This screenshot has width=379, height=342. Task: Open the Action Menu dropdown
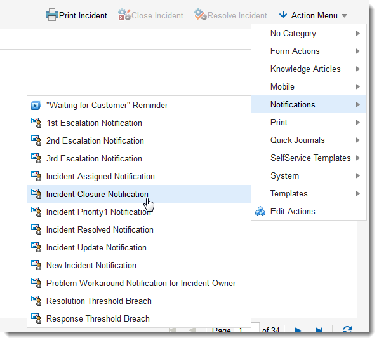click(x=314, y=15)
